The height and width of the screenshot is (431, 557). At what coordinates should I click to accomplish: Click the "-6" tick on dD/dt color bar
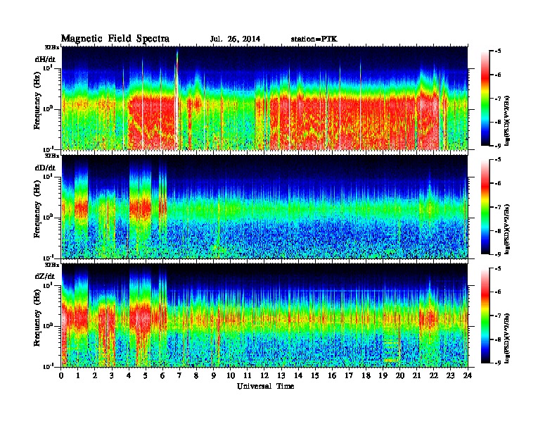click(498, 183)
